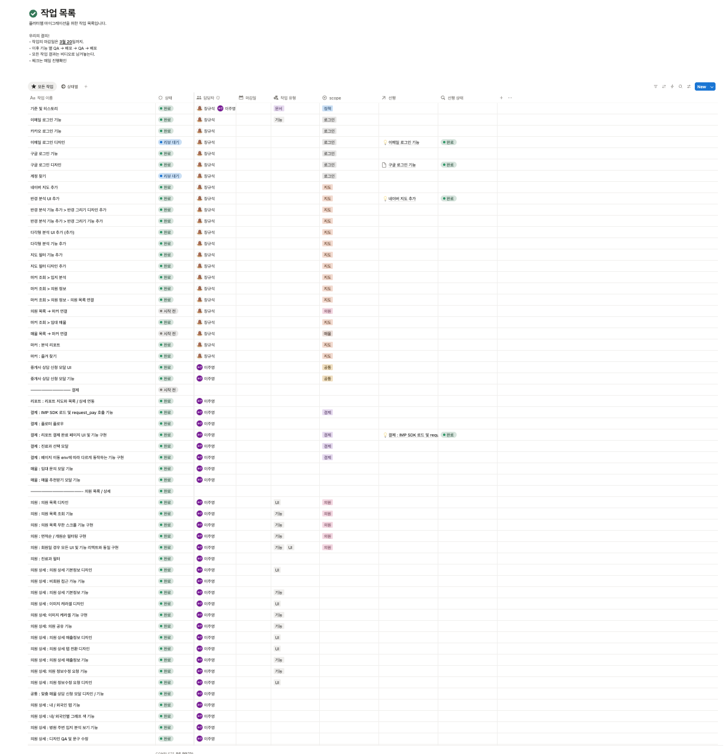This screenshot has height=754, width=725.
Task: Click underlined date 3월 20 in description
Action: 66,42
